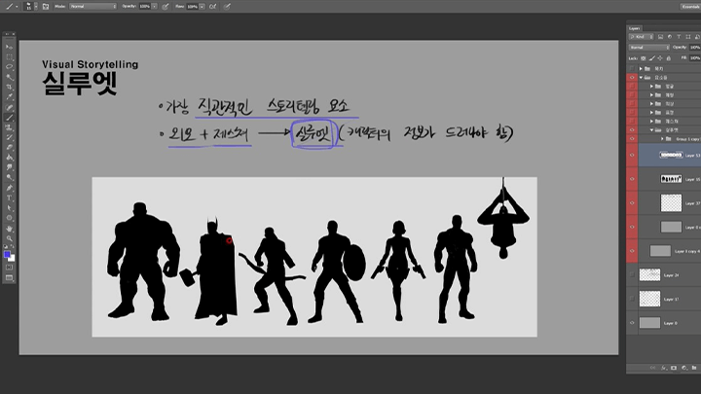The width and height of the screenshot is (701, 394).
Task: Select the Paint Bucket tool
Action: pos(9,158)
